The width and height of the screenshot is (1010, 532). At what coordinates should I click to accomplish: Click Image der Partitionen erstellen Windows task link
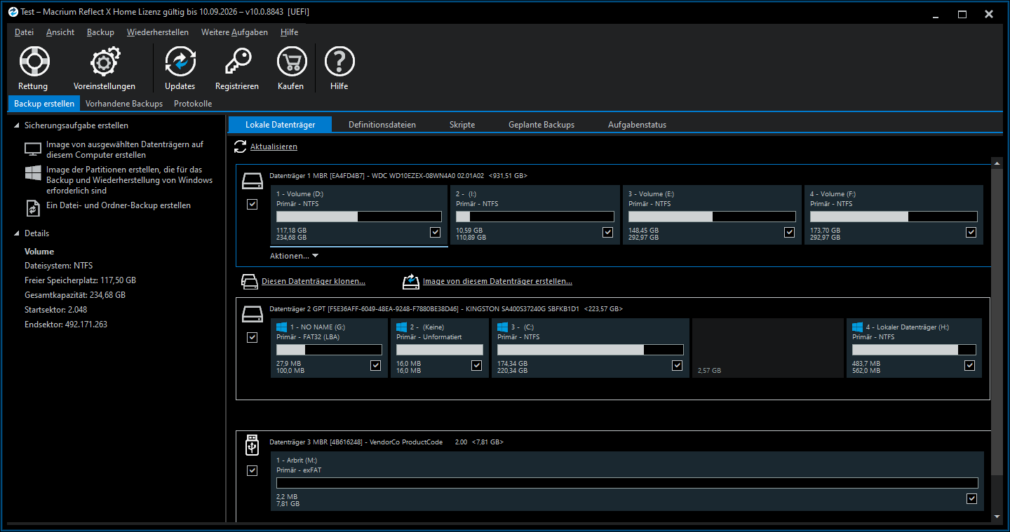pos(129,180)
